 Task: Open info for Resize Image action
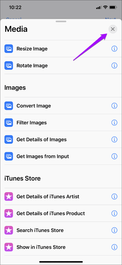114,49
